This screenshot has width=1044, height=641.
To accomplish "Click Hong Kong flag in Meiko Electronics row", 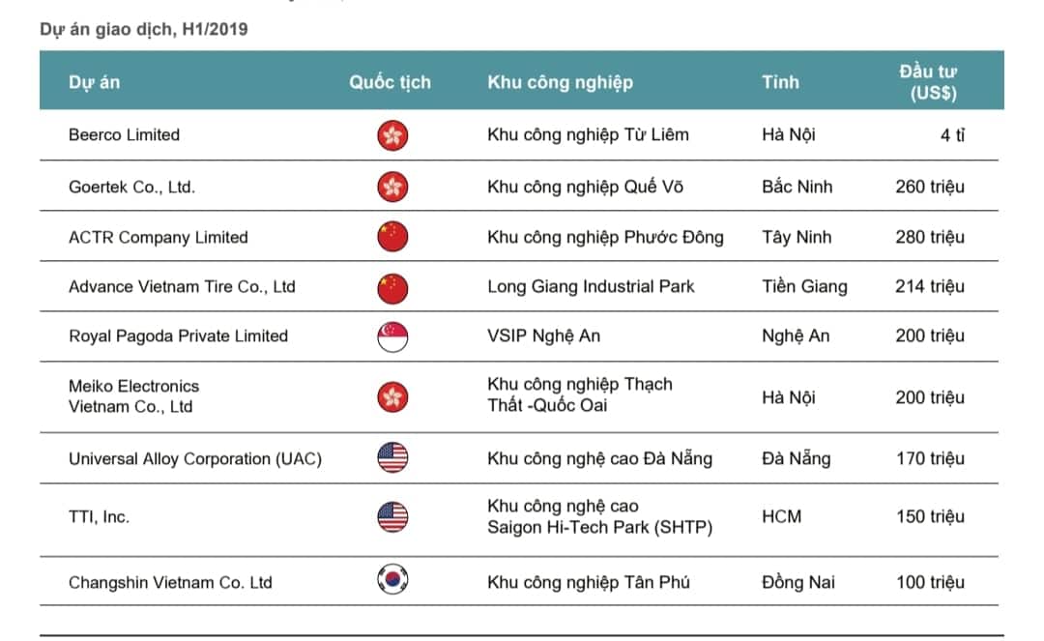I will click(x=392, y=396).
